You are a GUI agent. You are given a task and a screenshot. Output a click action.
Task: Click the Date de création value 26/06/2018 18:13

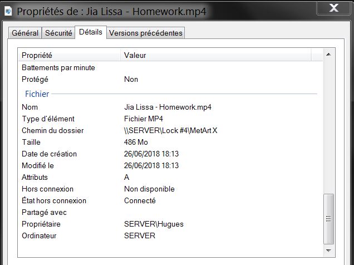click(151, 154)
